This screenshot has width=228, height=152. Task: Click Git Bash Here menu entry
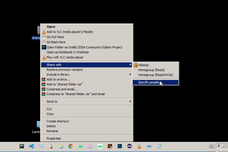pos(56,42)
